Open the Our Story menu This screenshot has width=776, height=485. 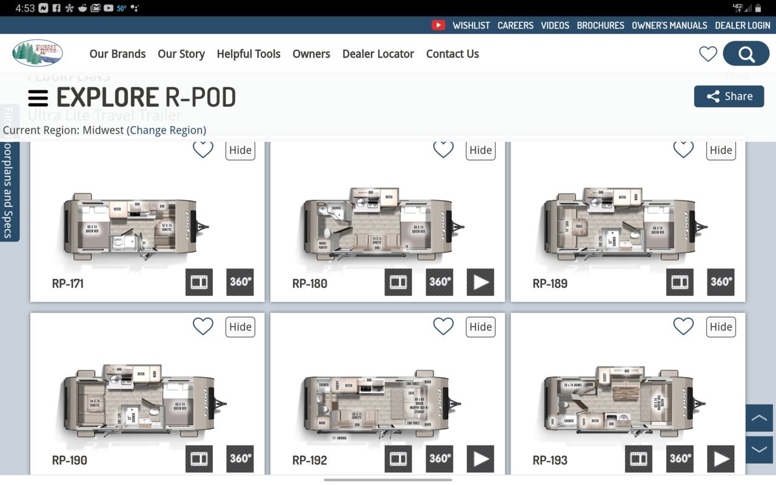[x=181, y=54]
